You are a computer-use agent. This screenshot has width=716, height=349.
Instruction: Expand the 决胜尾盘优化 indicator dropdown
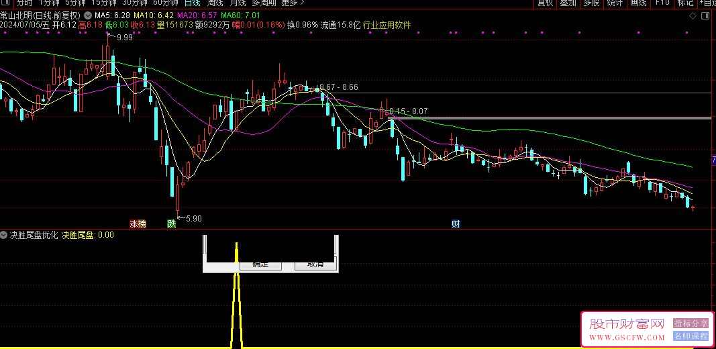[x=4, y=235]
